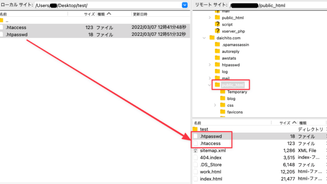Click the remote site path field
The width and height of the screenshot is (327, 184).
pos(278,5)
